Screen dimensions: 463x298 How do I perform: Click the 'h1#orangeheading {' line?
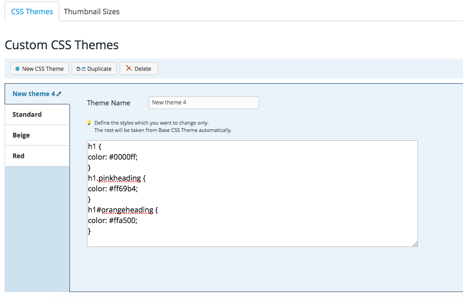123,210
